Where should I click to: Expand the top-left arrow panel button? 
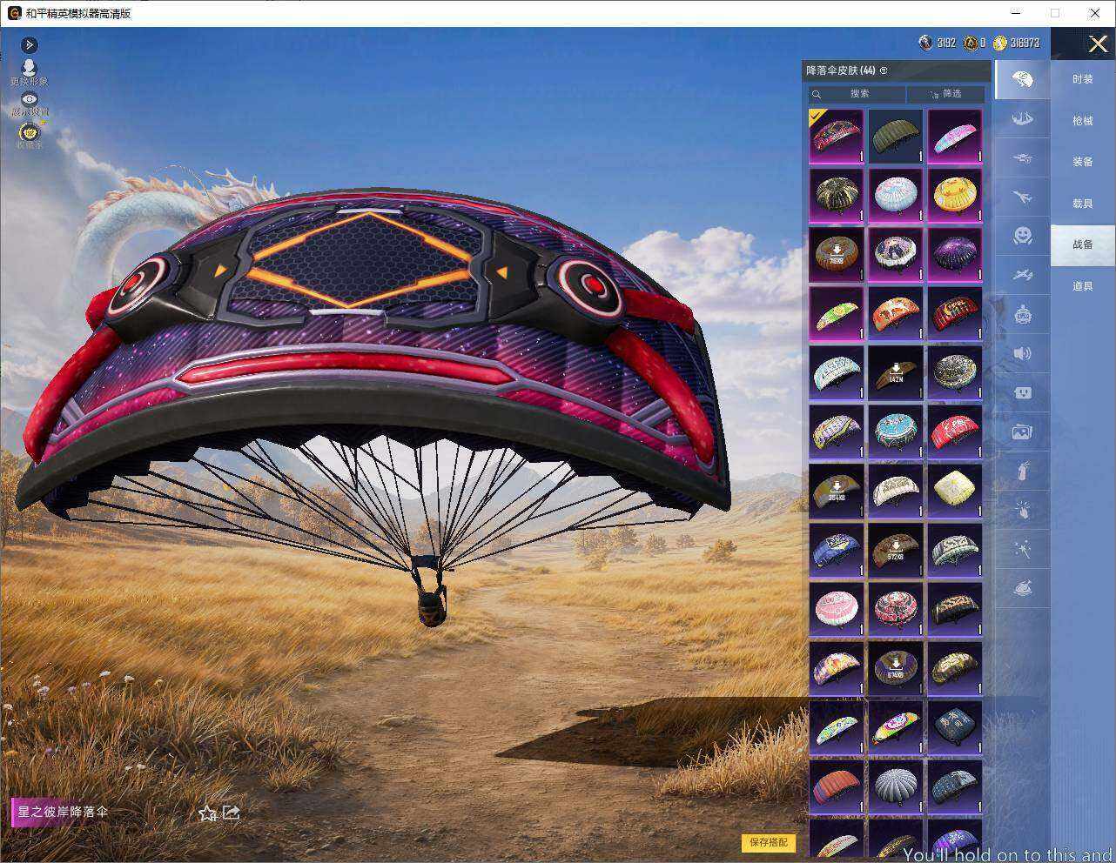pos(29,44)
